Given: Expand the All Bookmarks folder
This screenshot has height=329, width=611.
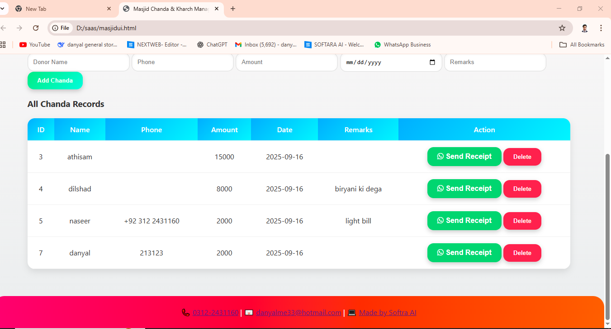Looking at the screenshot, I should (582, 45).
